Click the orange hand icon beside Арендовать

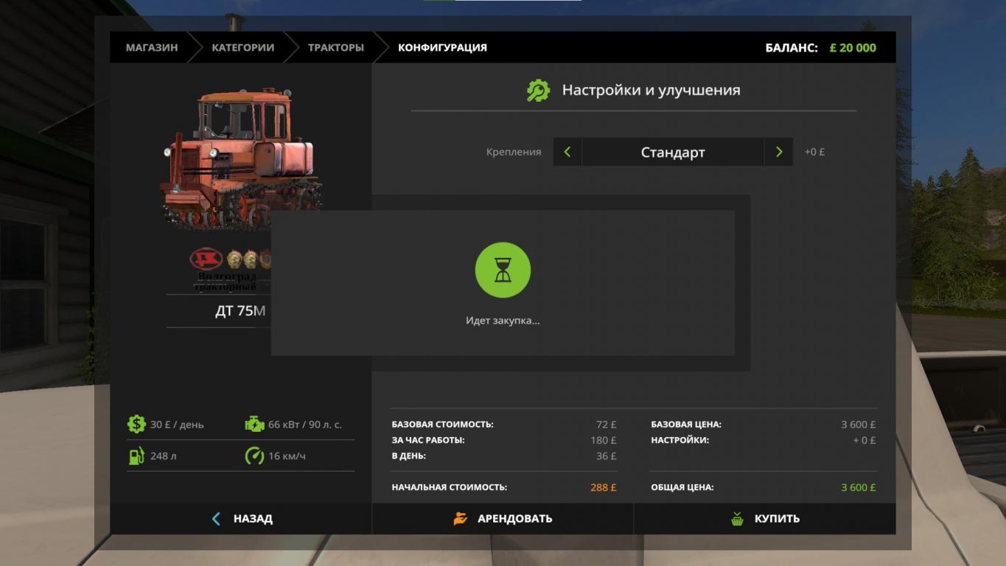461,519
